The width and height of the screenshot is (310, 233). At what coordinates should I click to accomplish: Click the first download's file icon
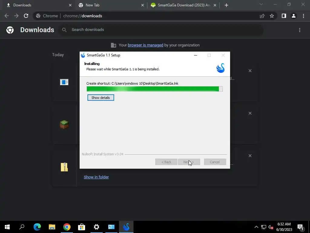coord(64,82)
